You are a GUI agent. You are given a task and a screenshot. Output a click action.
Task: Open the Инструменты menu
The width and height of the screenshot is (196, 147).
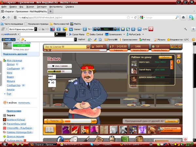56,6
